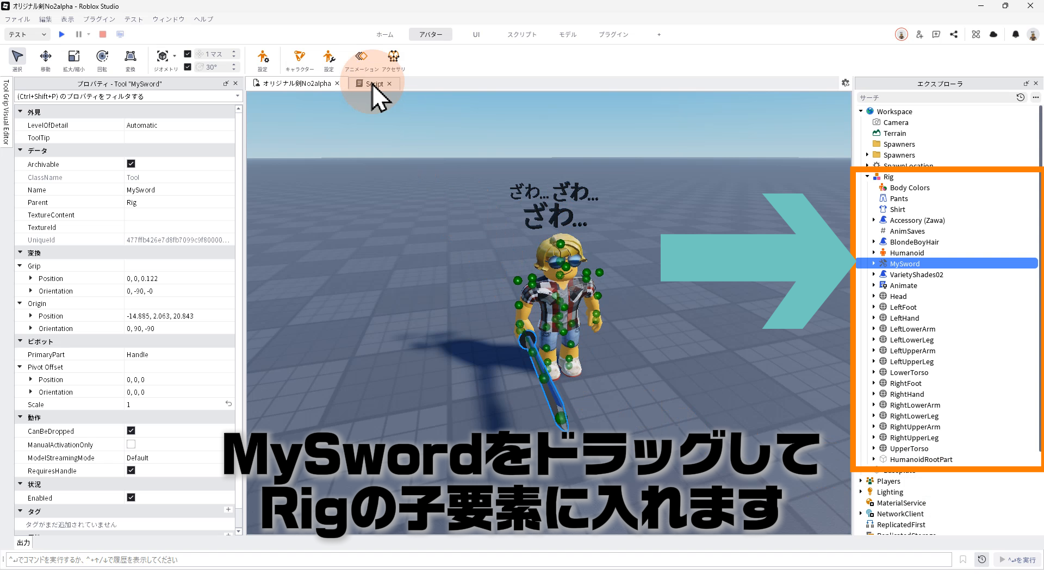Select the Scale (拡大/縮小) tool
Viewport: 1044px width, 587px height.
coord(73,60)
